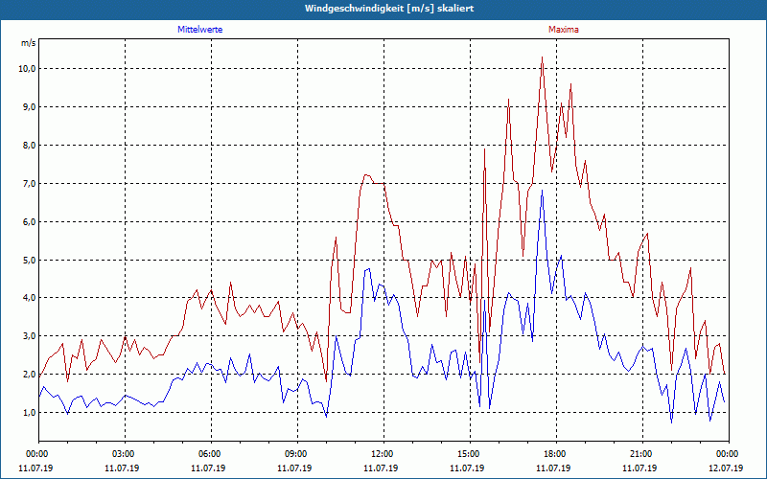Select the 5,0 y-axis value
The image size is (767, 479).
coord(29,260)
